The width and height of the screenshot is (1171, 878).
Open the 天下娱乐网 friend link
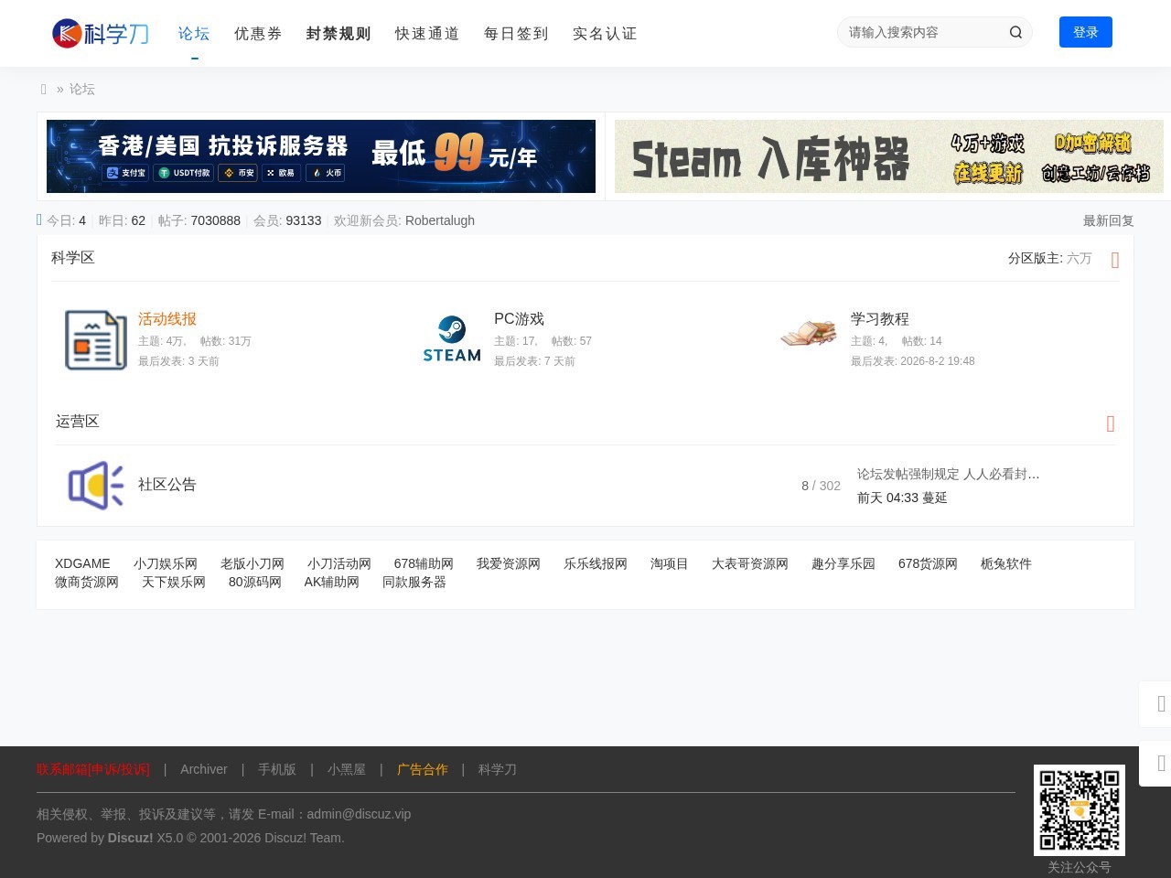click(x=174, y=582)
